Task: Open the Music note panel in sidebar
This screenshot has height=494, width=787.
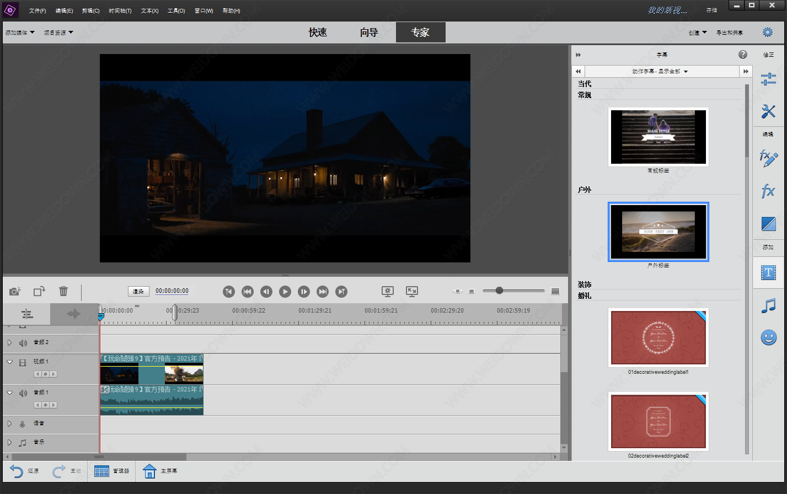Action: tap(768, 305)
